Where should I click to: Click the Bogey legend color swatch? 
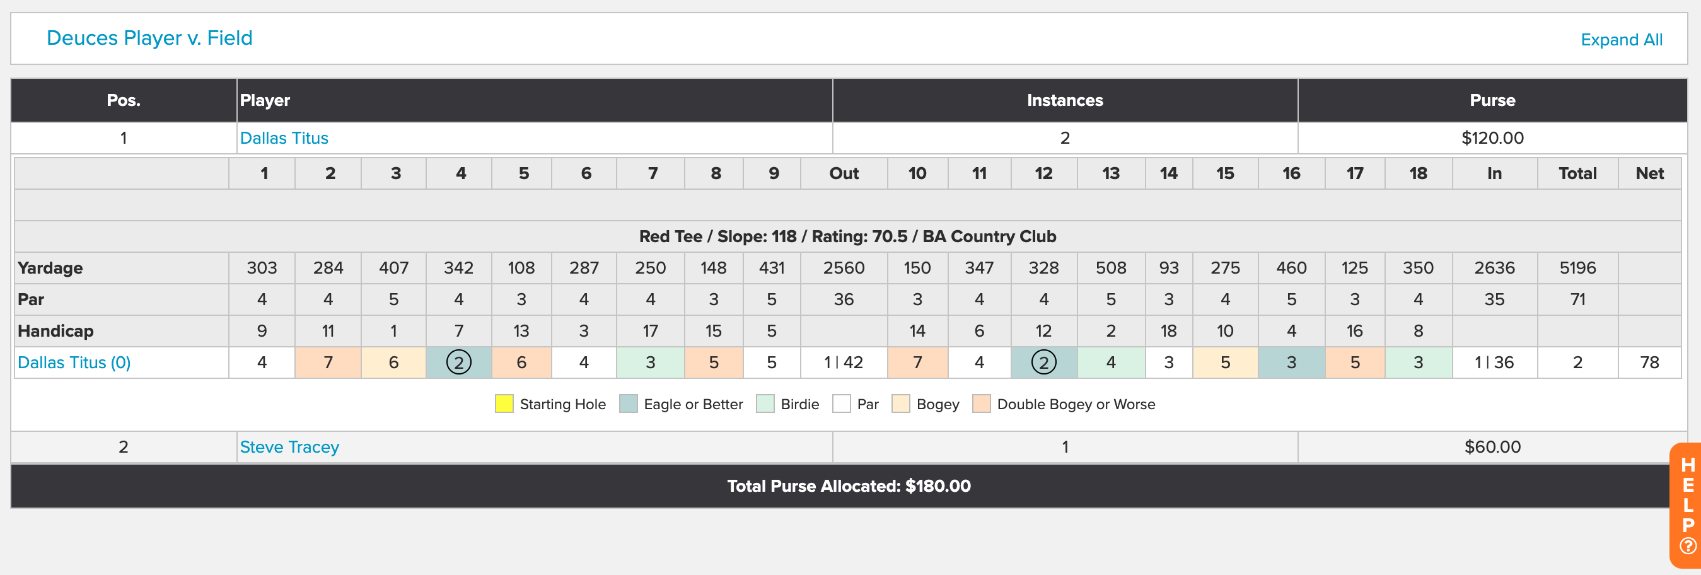[902, 404]
